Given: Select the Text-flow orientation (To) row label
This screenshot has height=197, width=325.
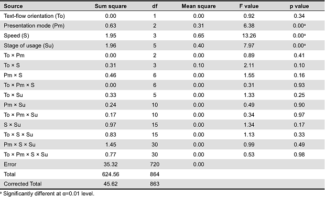Looking at the screenshot, I should 35,16.
